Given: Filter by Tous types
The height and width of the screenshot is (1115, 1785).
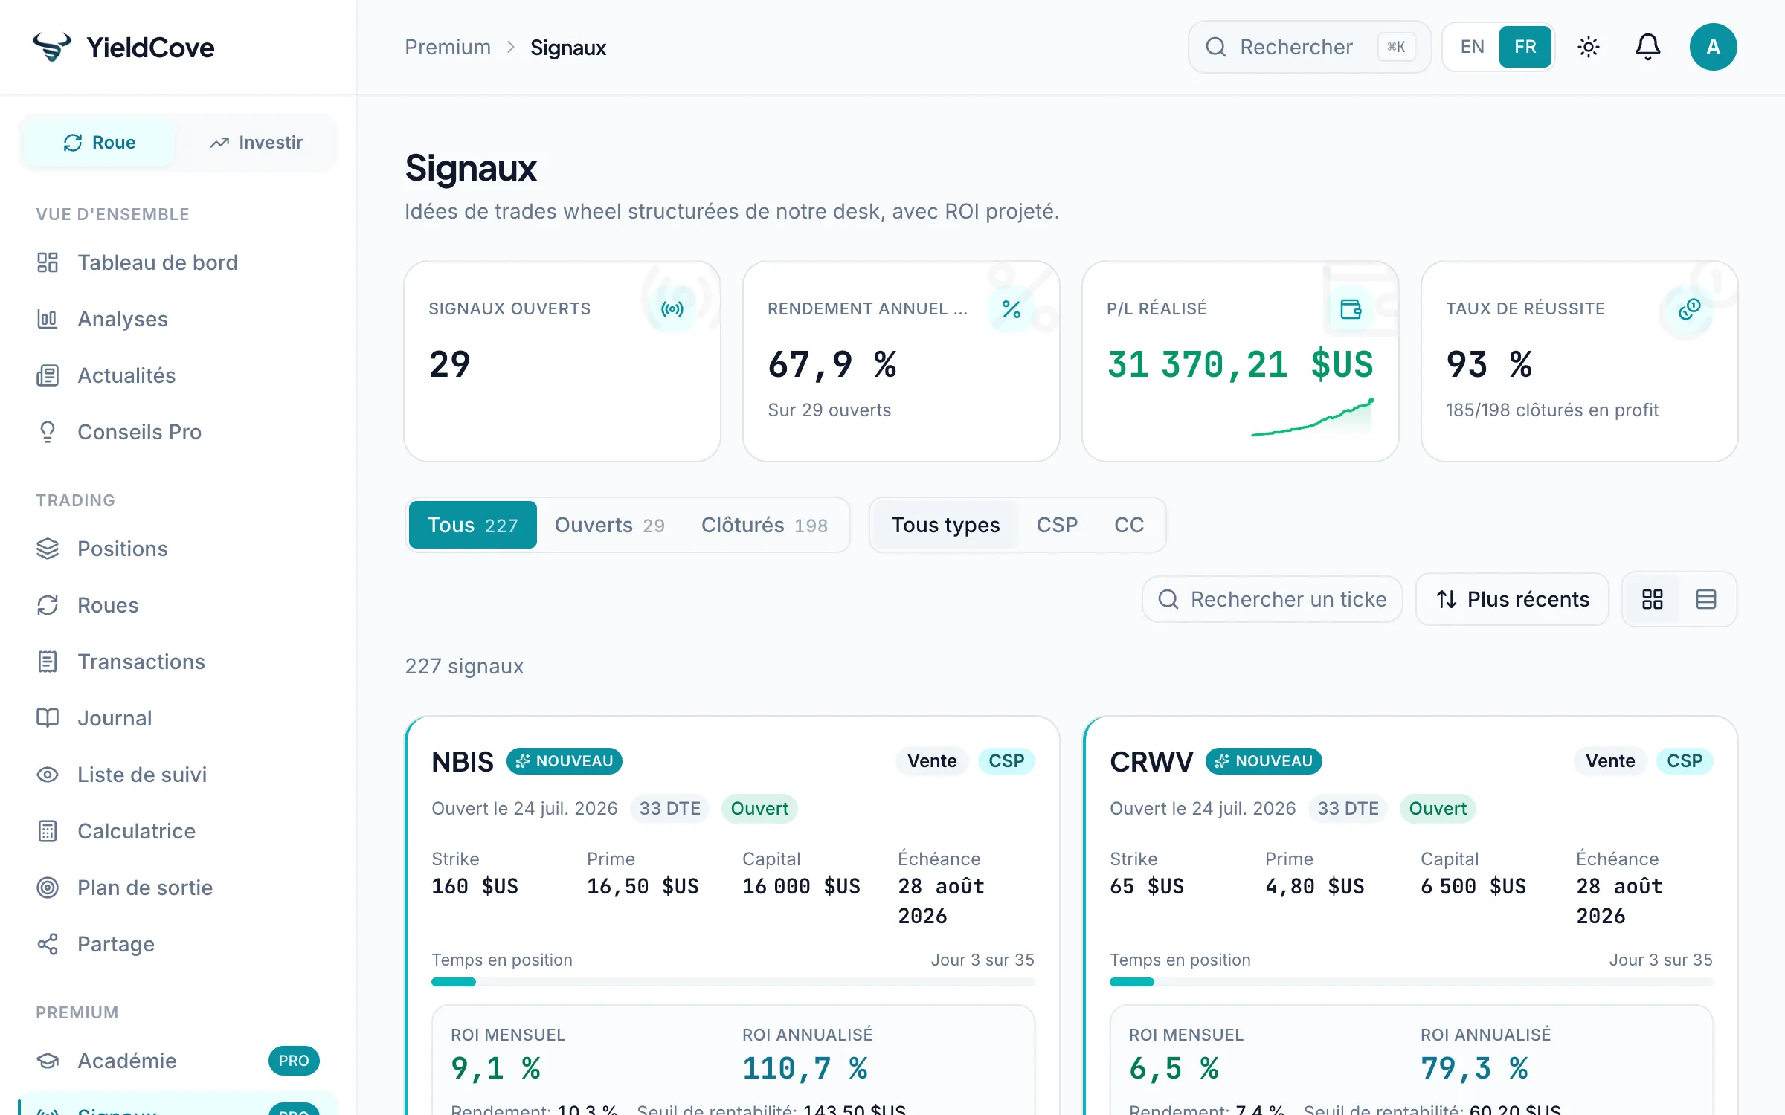Looking at the screenshot, I should 946,525.
